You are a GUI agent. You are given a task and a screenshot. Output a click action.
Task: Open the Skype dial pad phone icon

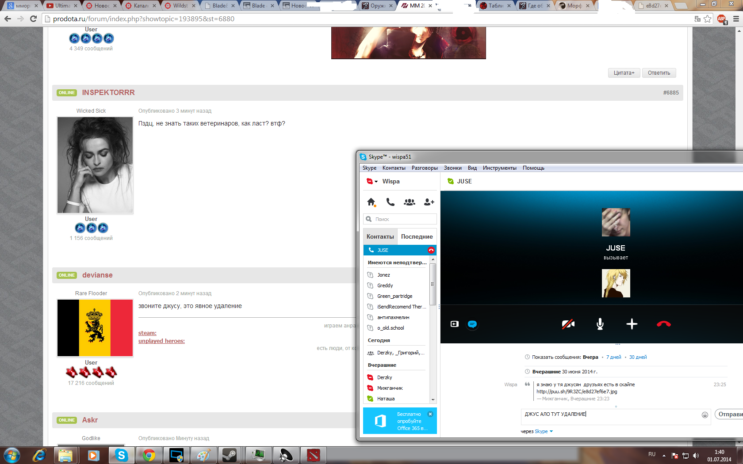390,202
